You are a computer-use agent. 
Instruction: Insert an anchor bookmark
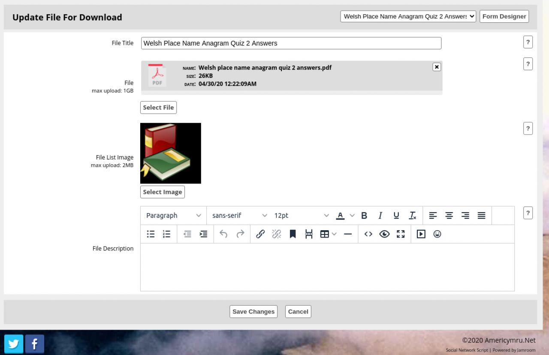293,234
